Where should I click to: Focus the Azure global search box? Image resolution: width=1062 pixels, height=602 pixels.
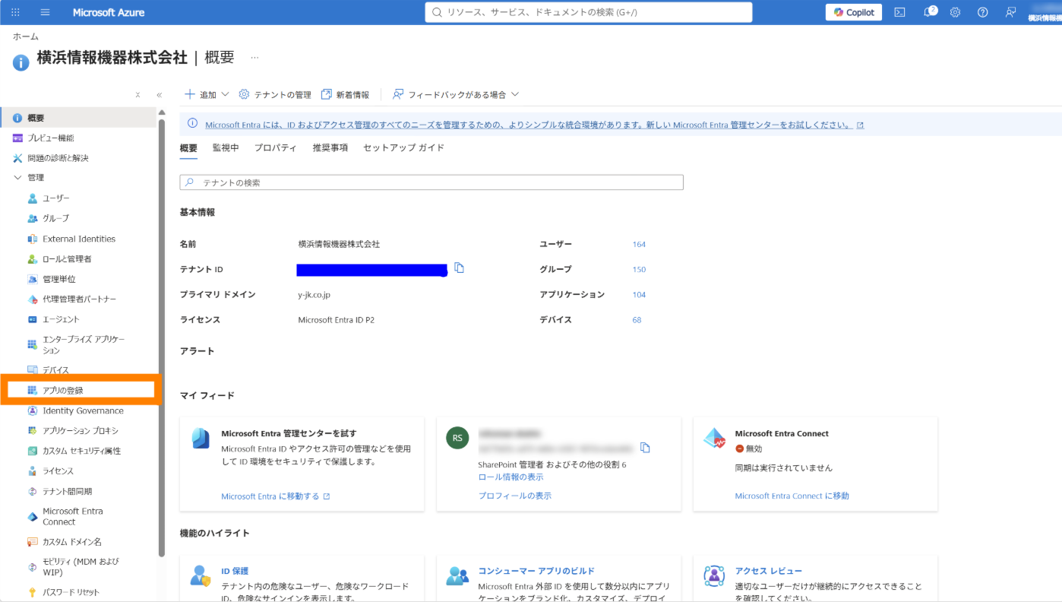589,12
